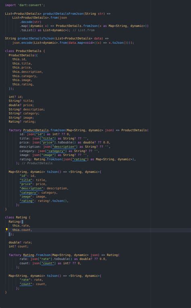This screenshot has height=308, width=191.
Task: Click the 'int? id;' field declaration
Action: (x=16, y=97)
